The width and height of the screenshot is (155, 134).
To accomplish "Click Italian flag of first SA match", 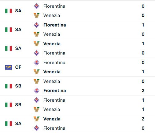I will point(9,11).
